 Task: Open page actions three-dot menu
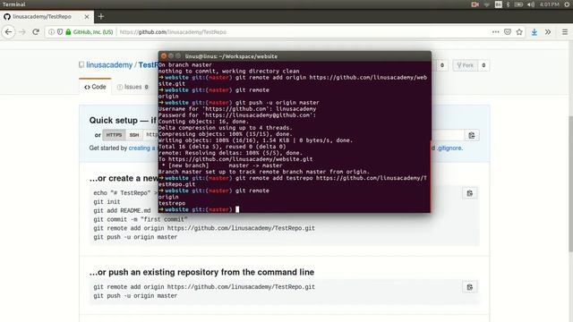tap(495, 32)
